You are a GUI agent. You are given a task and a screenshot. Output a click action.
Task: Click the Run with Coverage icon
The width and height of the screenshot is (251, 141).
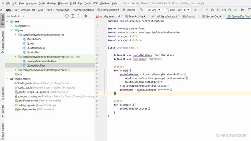[x=218, y=10]
